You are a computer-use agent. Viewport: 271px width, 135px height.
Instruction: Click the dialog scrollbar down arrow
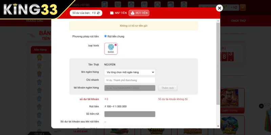218,126
